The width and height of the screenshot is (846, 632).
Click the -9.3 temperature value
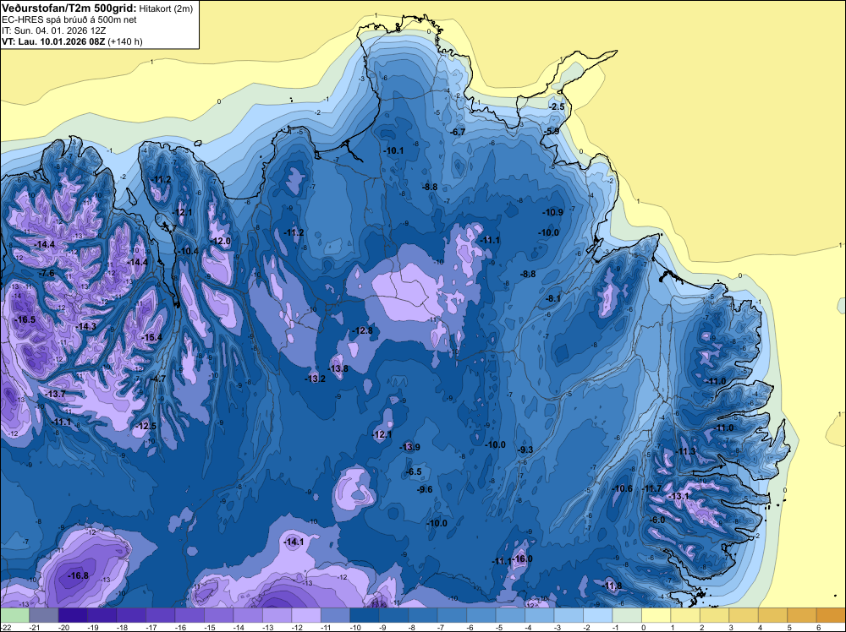(x=525, y=449)
